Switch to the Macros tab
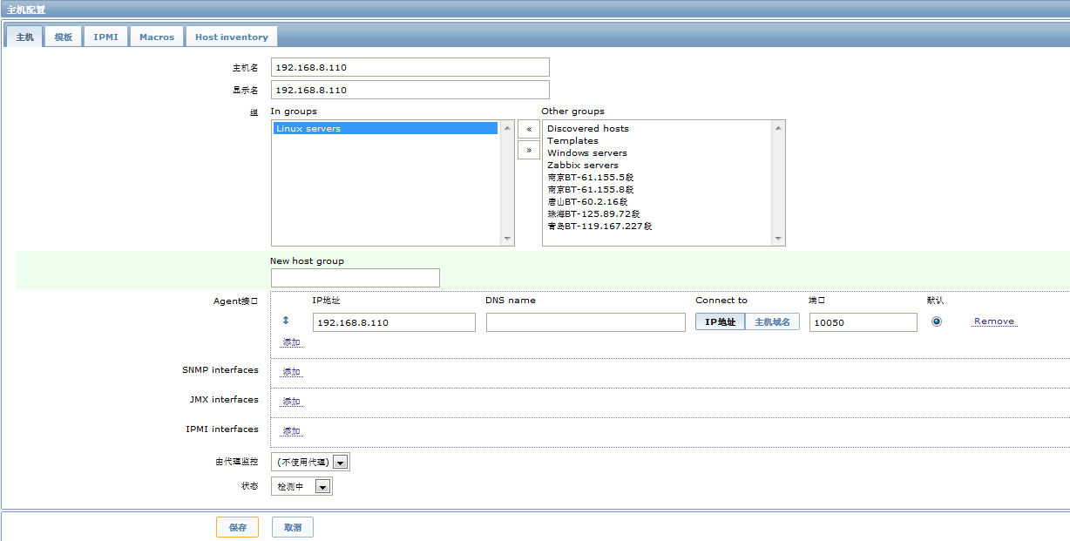 pyautogui.click(x=157, y=37)
